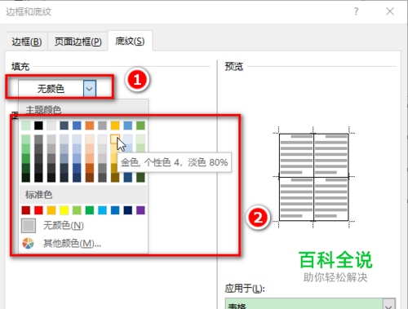Select the darkest green shade at the bottom of the first theme column

tap(26, 178)
